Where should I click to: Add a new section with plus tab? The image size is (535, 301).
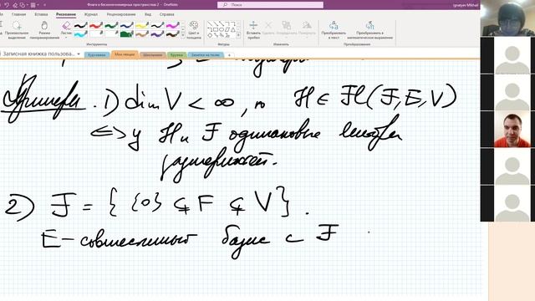click(229, 55)
